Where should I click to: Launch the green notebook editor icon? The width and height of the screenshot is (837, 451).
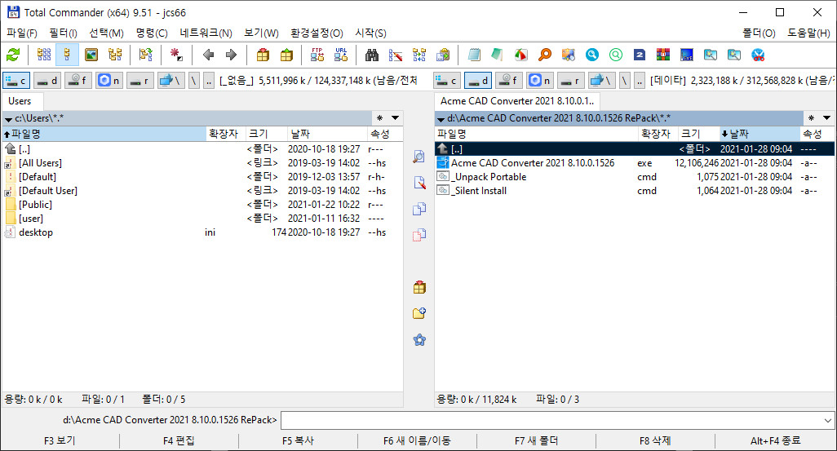[498, 55]
